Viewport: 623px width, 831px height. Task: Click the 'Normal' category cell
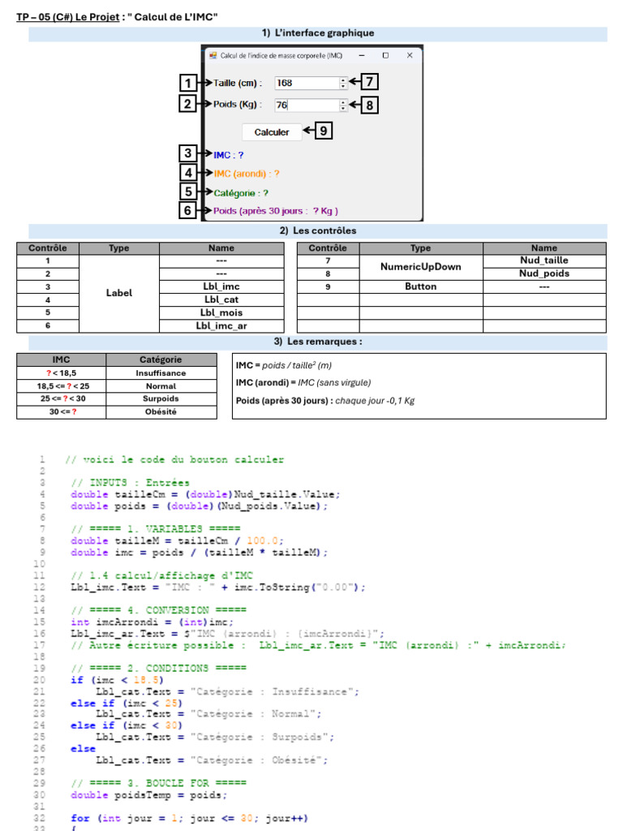point(161,386)
